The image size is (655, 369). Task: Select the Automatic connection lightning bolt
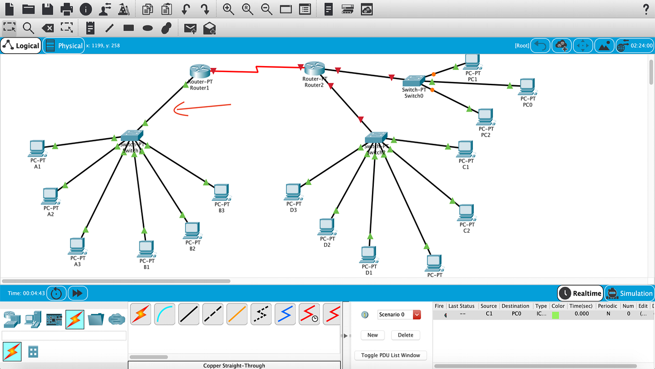[x=140, y=314]
